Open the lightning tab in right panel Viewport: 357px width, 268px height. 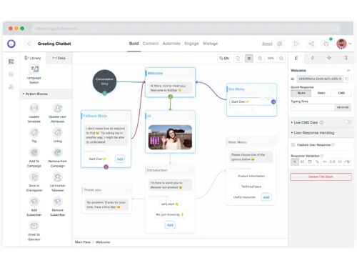(313, 58)
